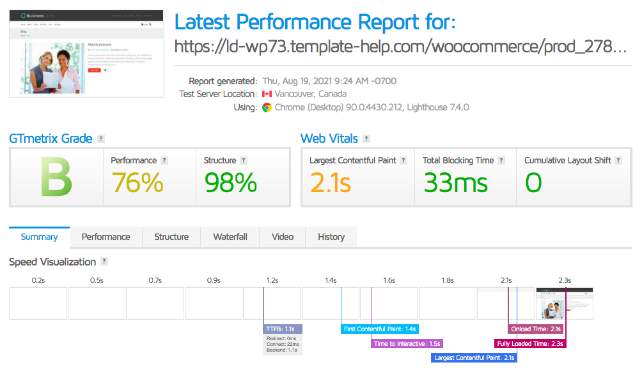Click the tested page URL link
The height and width of the screenshot is (374, 642).
tap(400, 47)
